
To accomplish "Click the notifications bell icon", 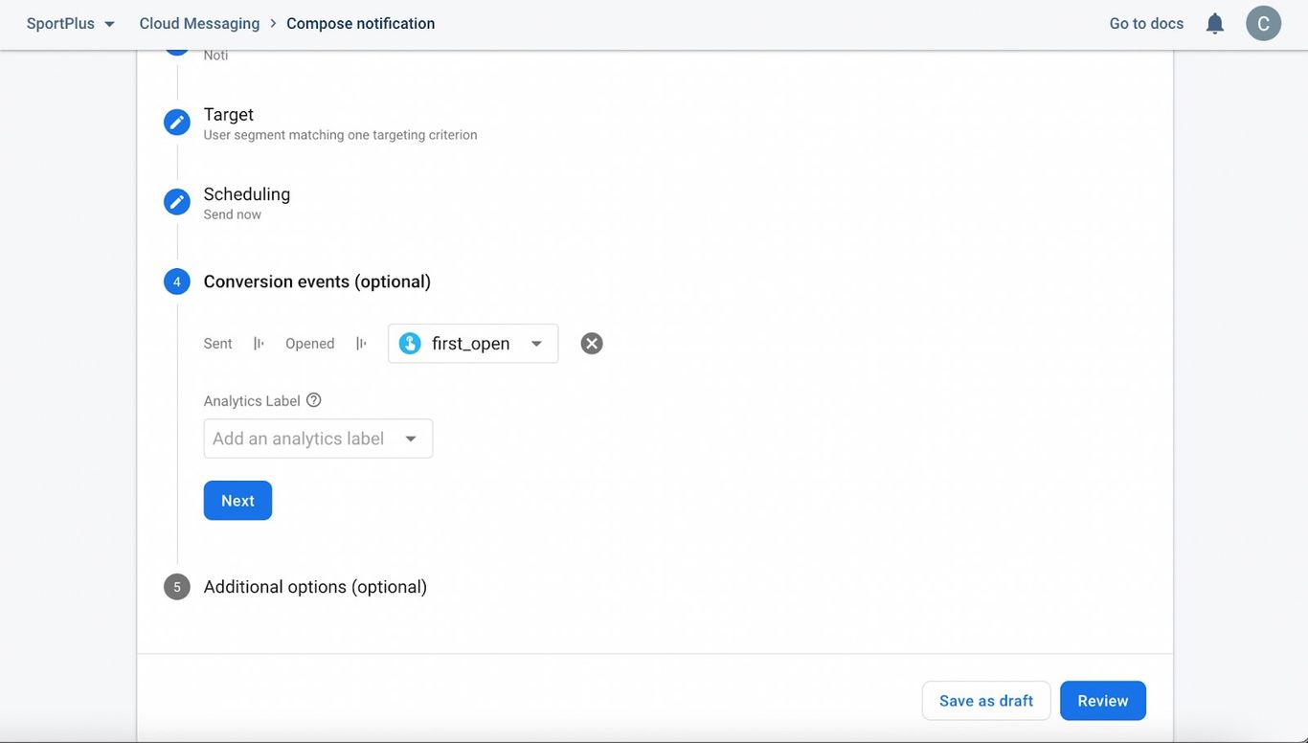I will [x=1214, y=23].
